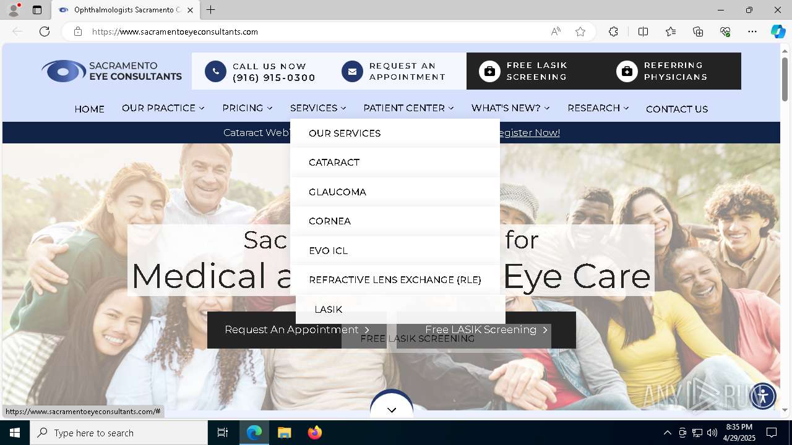Viewport: 792px width, 445px height.
Task: Add this page to favorites star
Action: click(580, 32)
